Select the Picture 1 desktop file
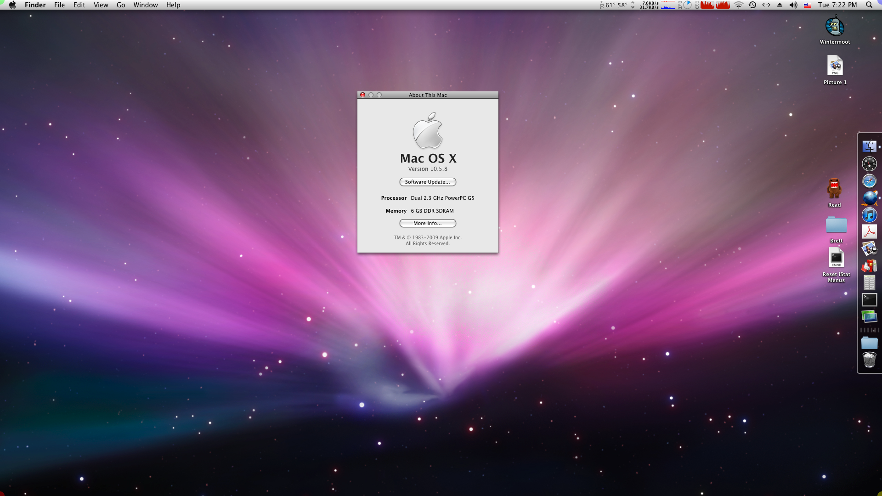Screen dimensions: 882x496 tap(835, 66)
